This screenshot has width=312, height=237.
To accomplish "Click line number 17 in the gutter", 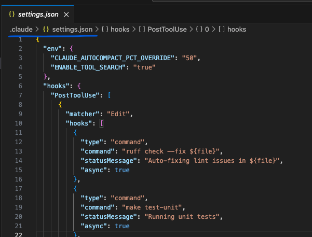I will pyautogui.click(x=19, y=188).
